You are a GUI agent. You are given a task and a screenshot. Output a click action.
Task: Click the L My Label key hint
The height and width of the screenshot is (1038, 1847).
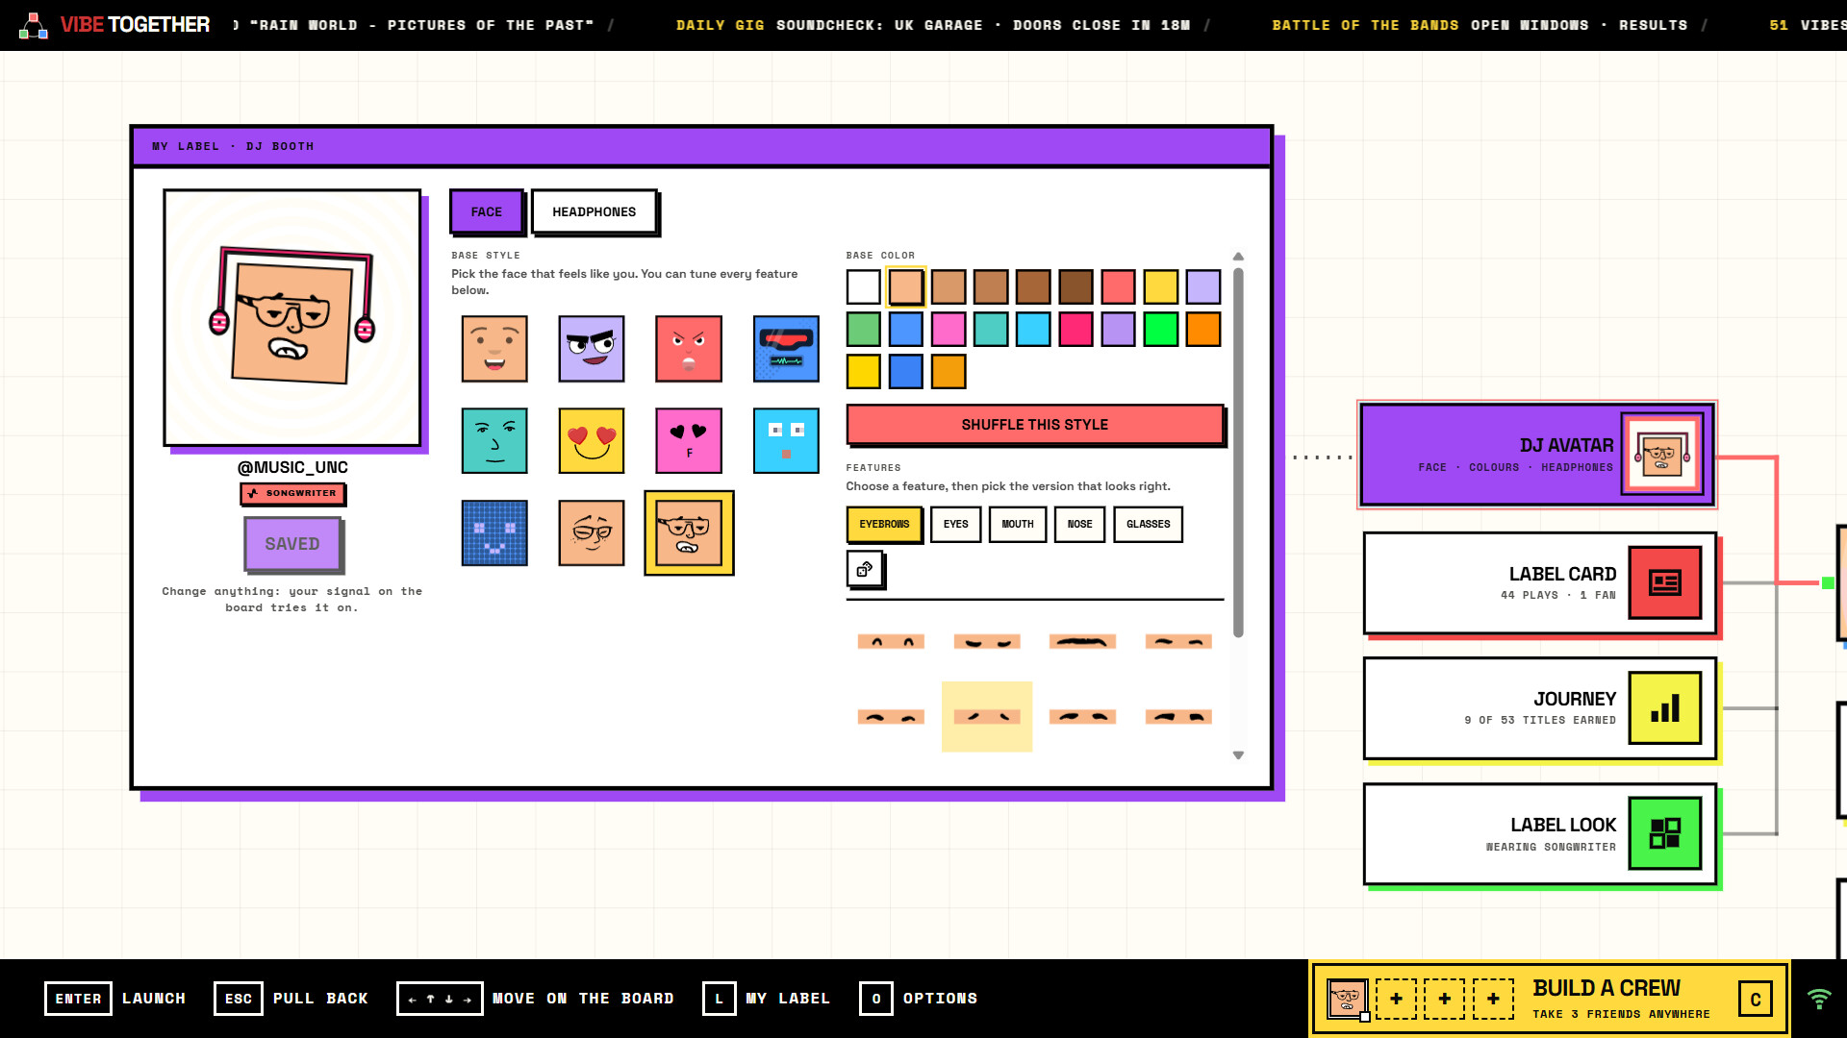click(x=767, y=999)
